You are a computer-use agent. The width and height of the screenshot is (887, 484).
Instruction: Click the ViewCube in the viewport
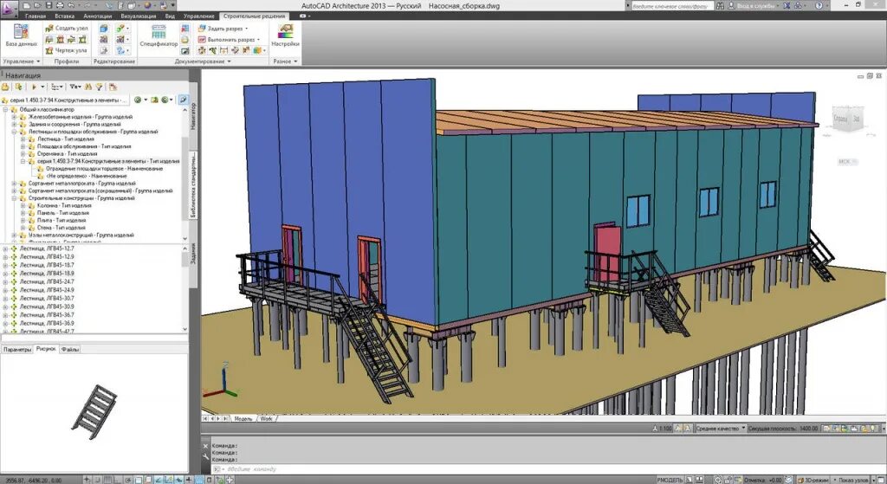click(x=847, y=119)
